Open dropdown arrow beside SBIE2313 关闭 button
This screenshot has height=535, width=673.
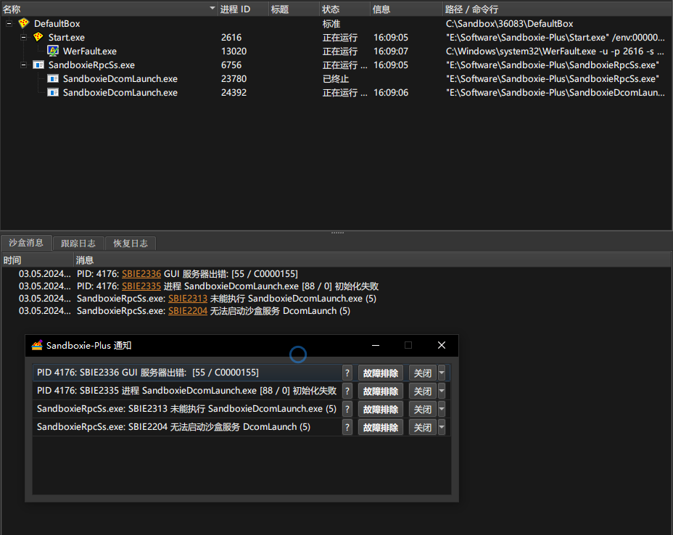point(442,410)
